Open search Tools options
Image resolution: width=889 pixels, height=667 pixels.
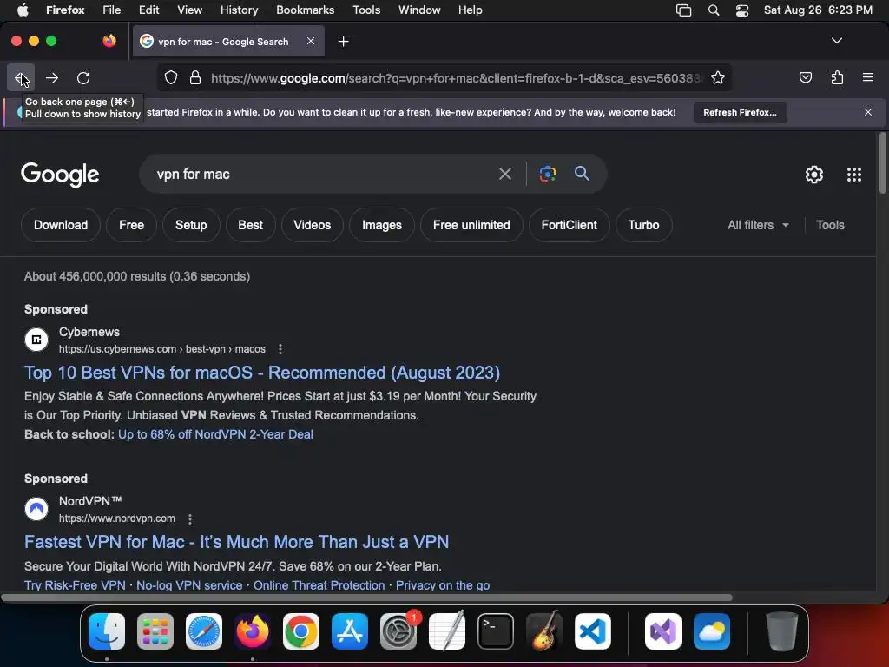(830, 225)
